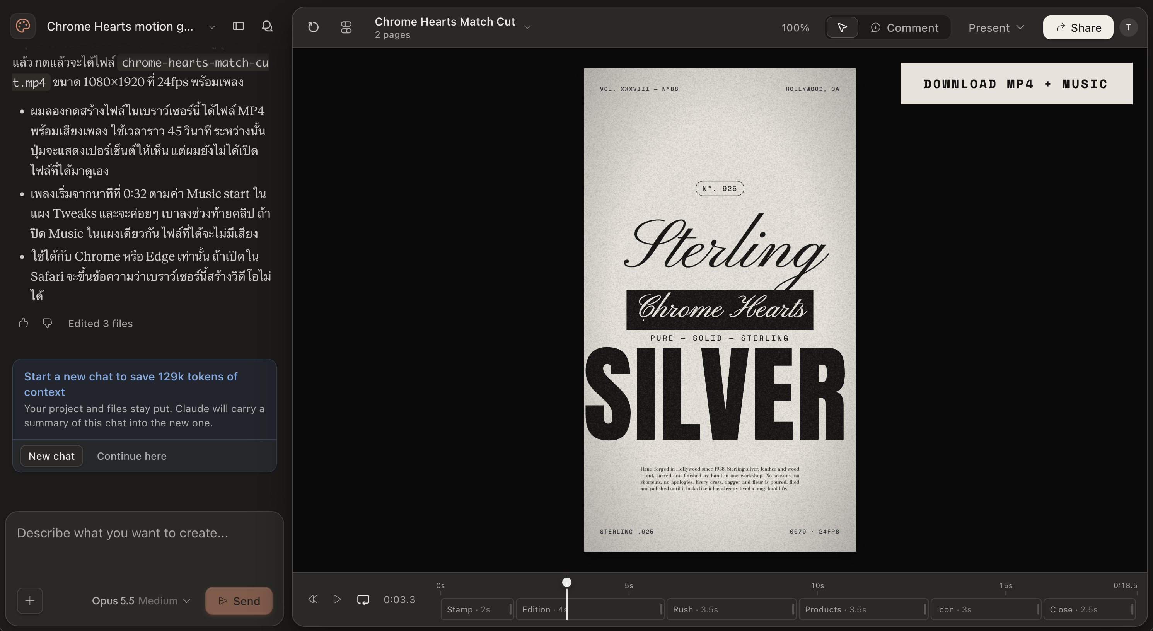Open the Opus 5.5 Medium model selector

tap(141, 600)
